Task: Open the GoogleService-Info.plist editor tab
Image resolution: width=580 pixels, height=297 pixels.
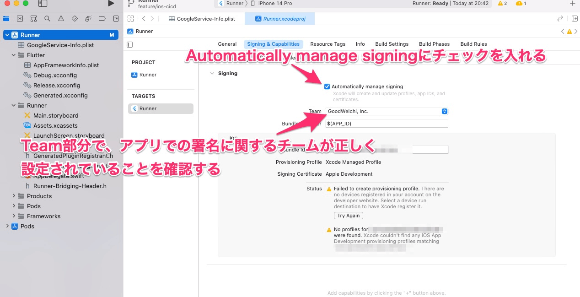Action: [x=202, y=19]
